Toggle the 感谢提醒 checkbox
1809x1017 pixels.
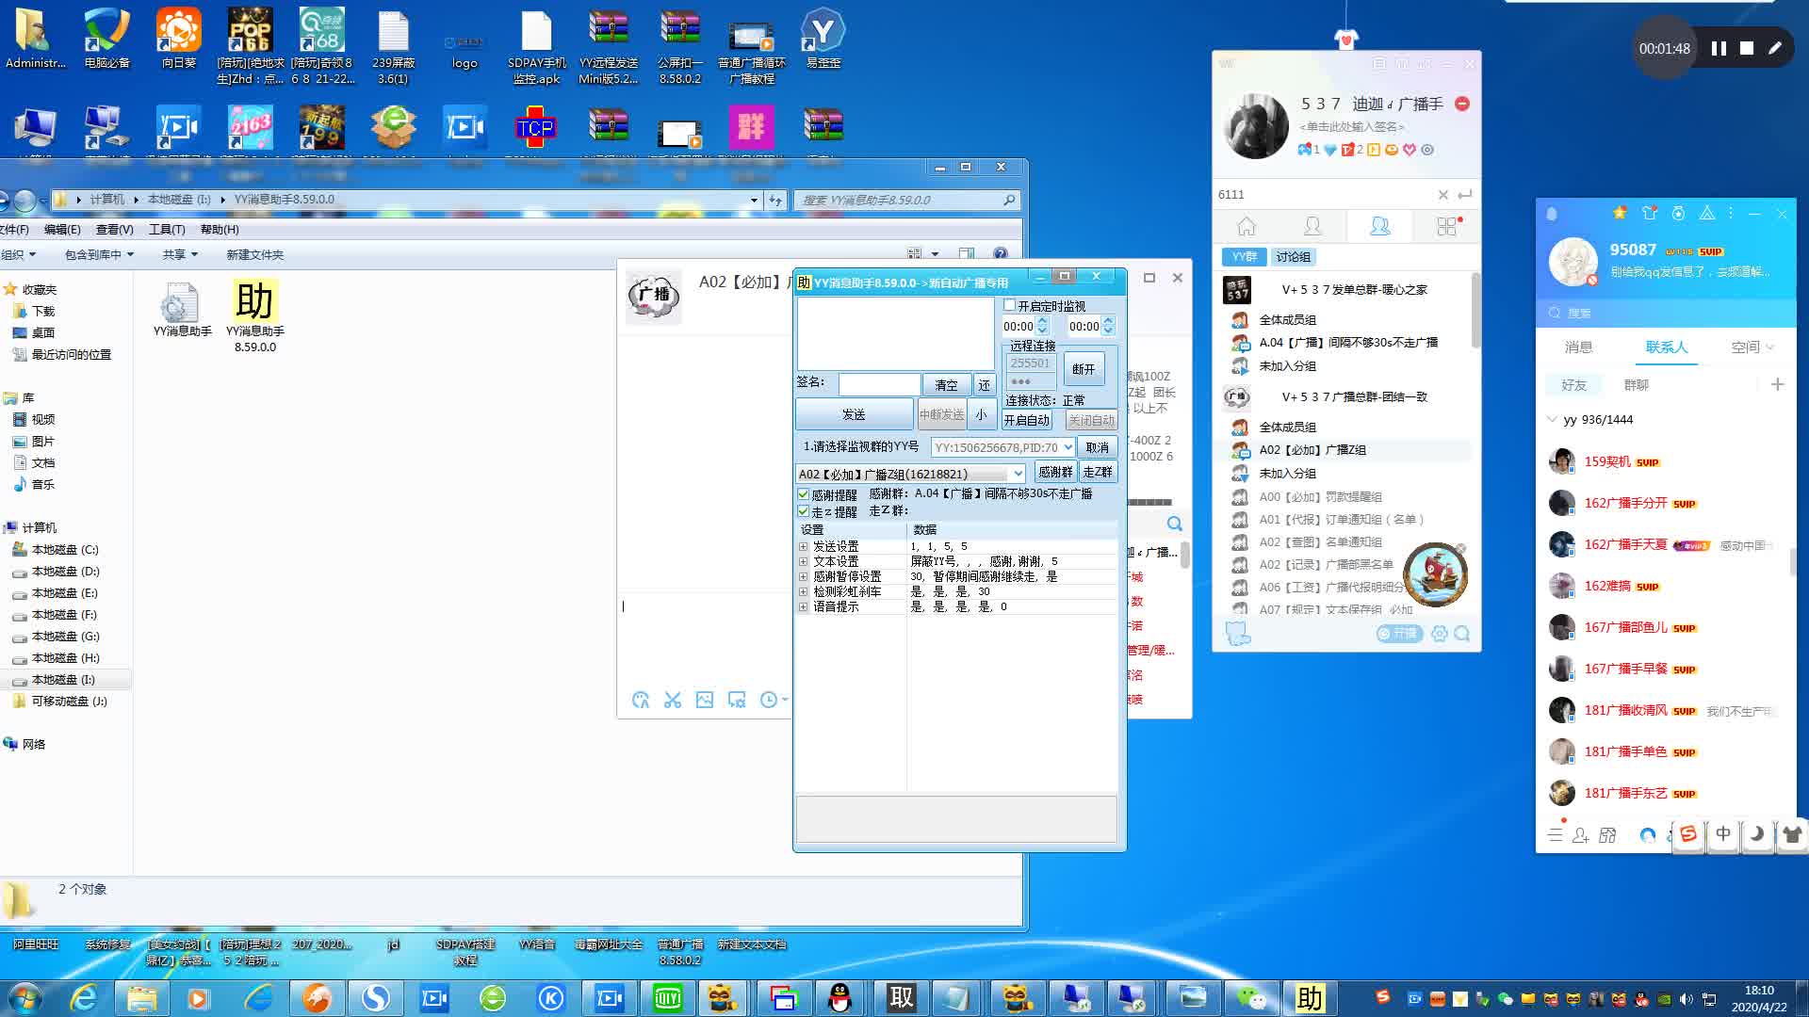coord(804,494)
